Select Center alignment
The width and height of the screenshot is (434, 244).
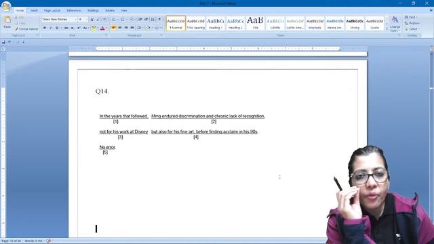120,28
